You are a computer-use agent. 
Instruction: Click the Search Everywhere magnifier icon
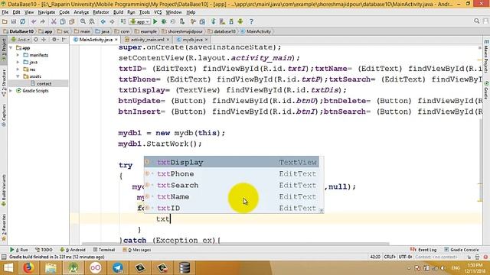pos(476,21)
